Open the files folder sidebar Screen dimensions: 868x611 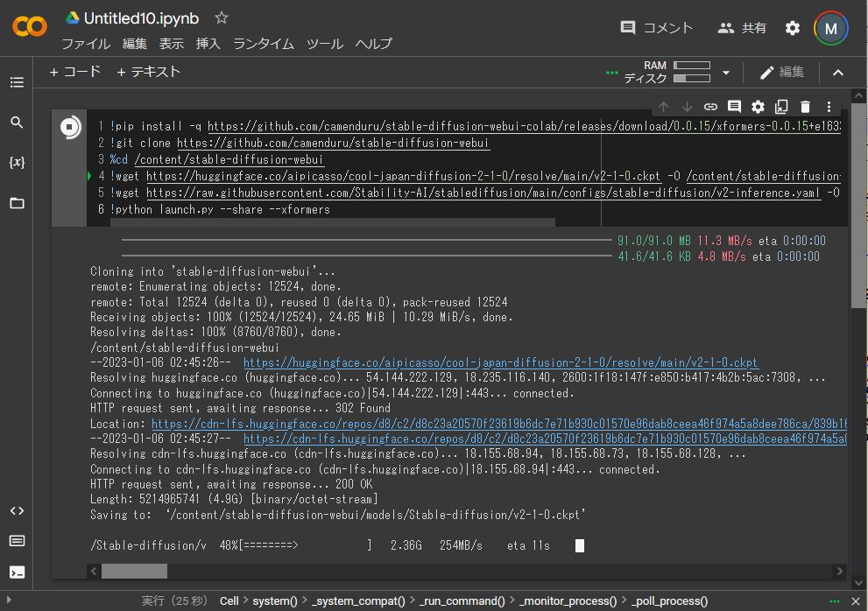[18, 203]
